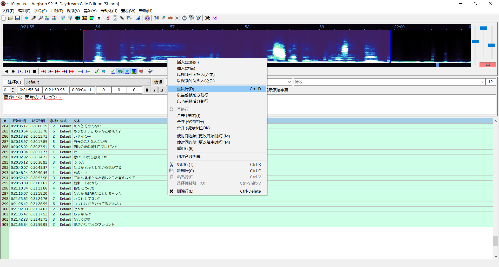The height and width of the screenshot is (267, 499).
Task: Zoom video in with magnifier plus icon
Action: click(x=34, y=18)
